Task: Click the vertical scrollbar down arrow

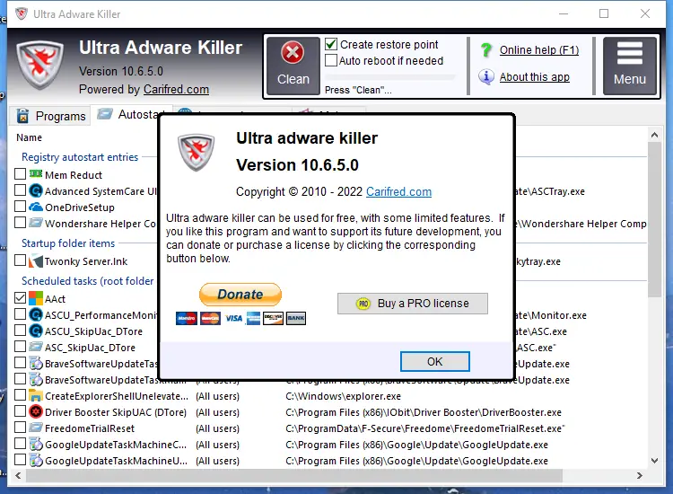Action: (654, 461)
